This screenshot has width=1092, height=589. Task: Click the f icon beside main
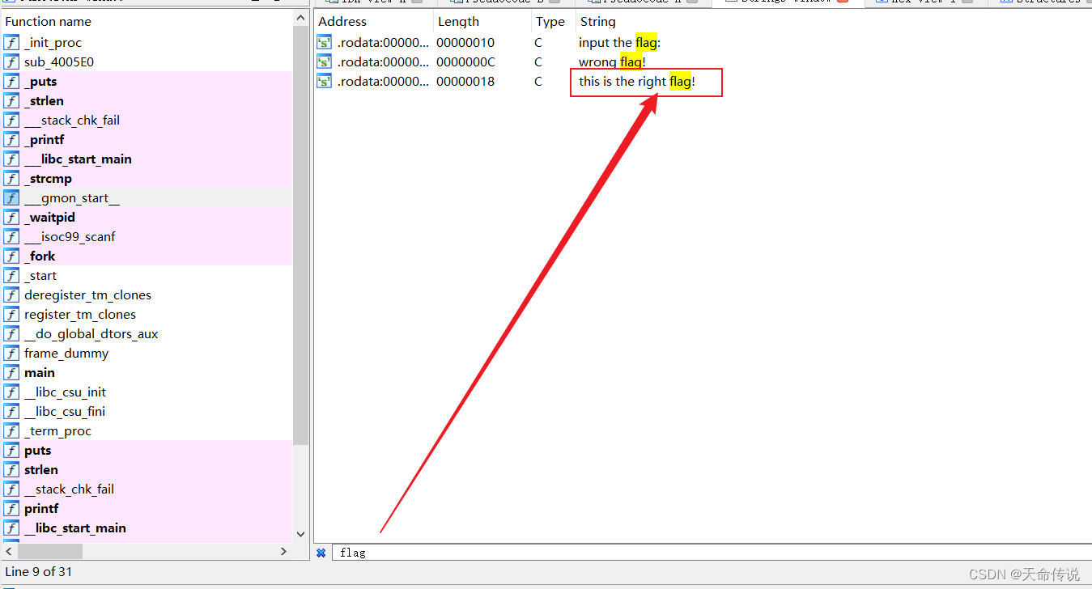pyautogui.click(x=11, y=372)
